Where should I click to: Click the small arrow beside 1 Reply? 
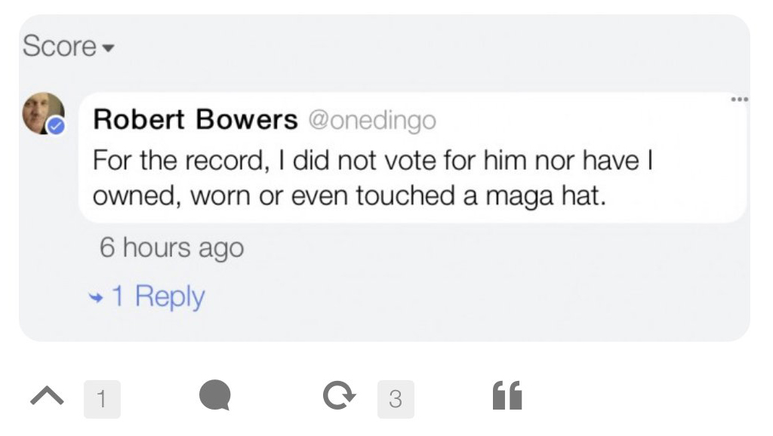tap(96, 296)
